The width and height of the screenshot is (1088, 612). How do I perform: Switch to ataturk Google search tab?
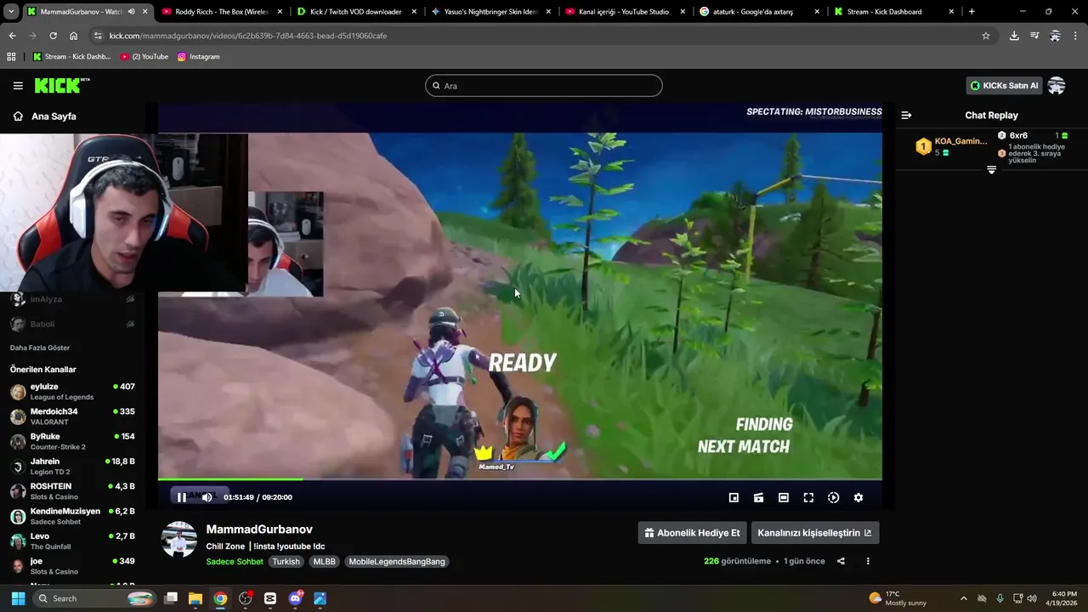(759, 12)
